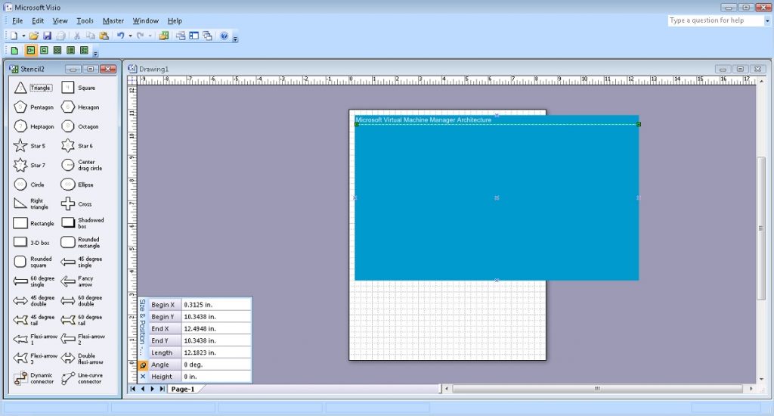Click the Open folder toolbar icon
The width and height of the screenshot is (774, 416).
click(x=33, y=36)
